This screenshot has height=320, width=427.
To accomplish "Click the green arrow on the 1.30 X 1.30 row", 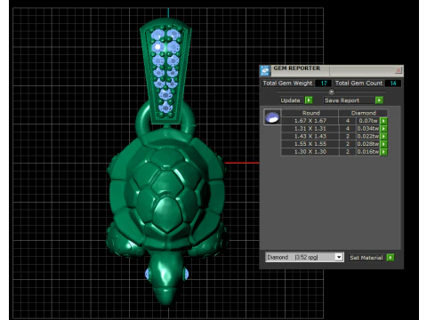I will click(383, 152).
